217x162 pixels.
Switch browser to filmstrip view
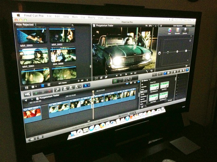click(x=43, y=86)
